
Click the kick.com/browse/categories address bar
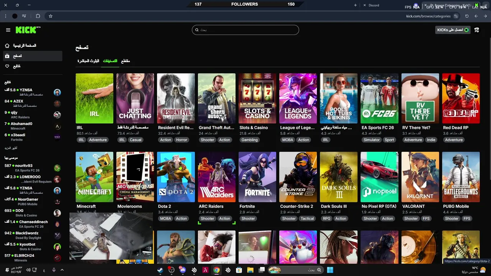pos(428,16)
